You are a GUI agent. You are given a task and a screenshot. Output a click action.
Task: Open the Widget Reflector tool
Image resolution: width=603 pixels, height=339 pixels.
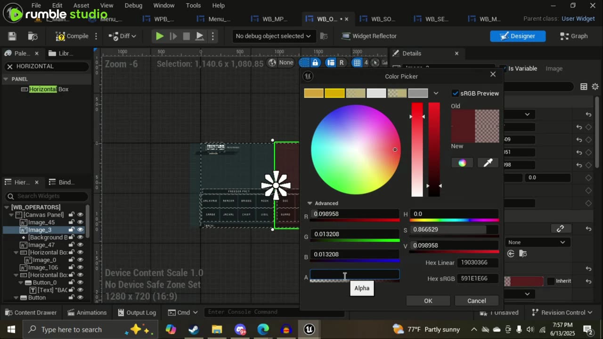pos(369,36)
